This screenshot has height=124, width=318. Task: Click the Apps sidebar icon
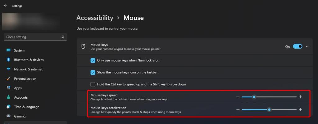pyautogui.click(x=8, y=88)
